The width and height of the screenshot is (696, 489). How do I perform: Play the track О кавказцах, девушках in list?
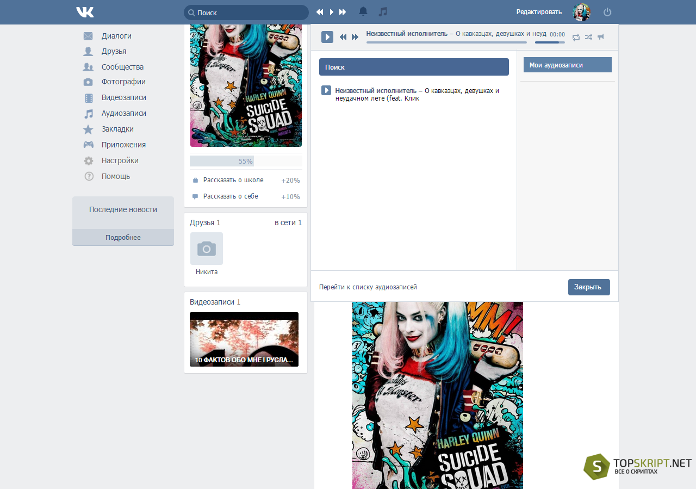326,90
